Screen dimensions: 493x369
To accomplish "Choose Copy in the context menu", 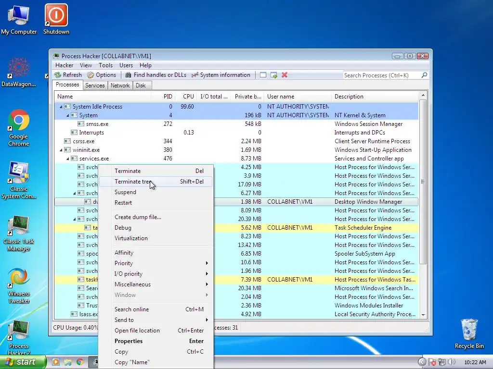I will pos(156,352).
